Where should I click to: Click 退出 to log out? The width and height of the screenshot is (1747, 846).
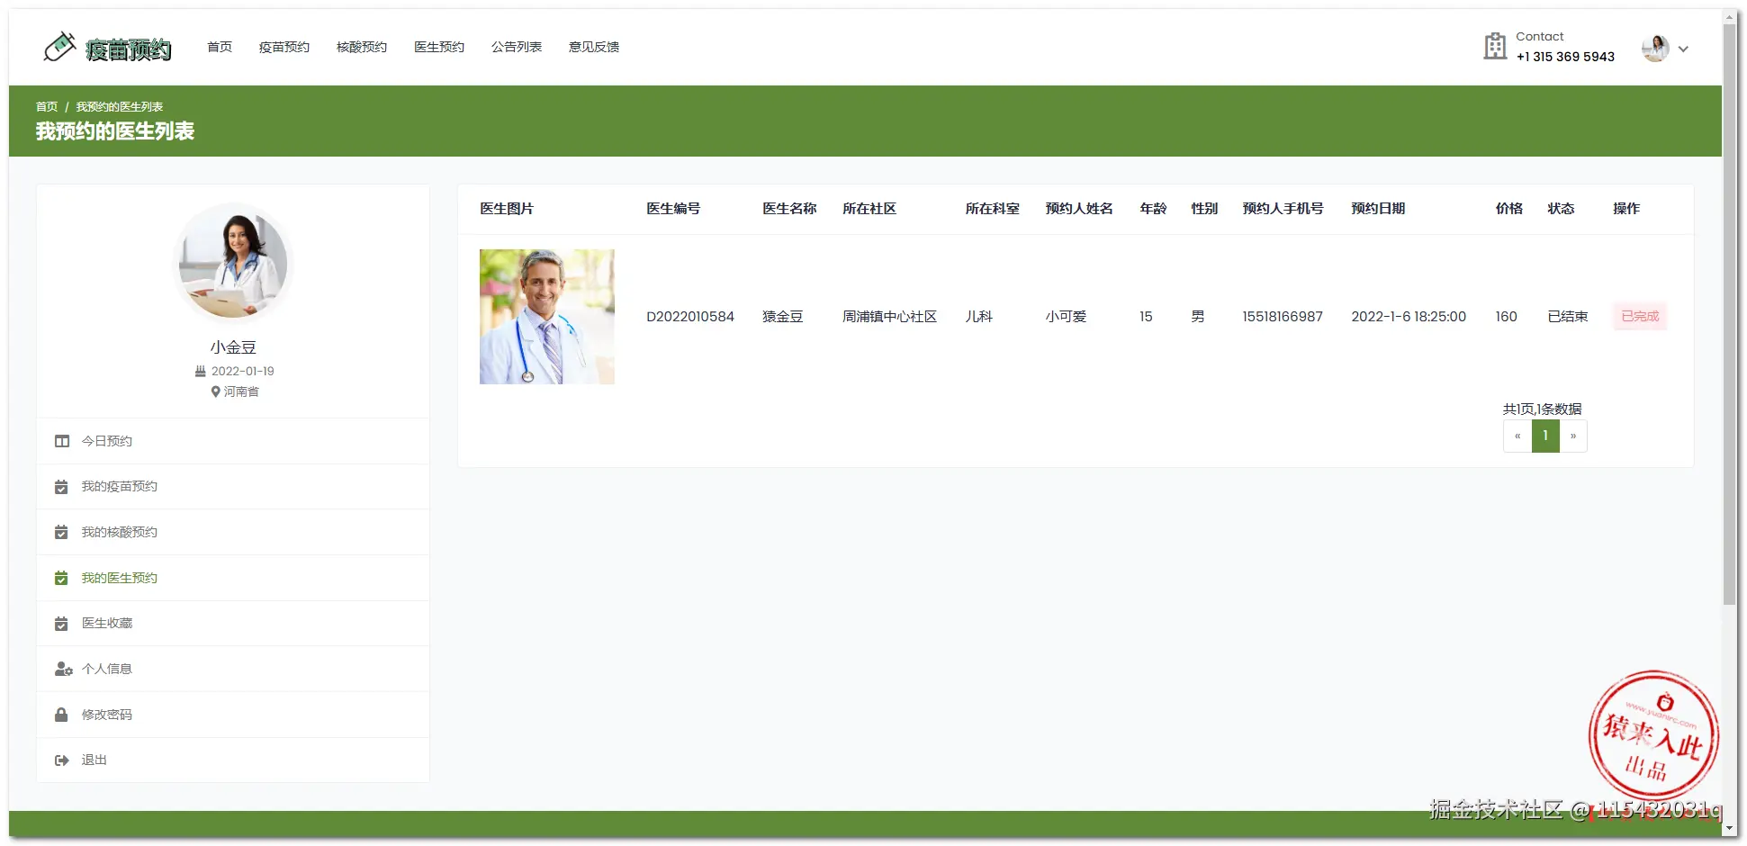pos(233,760)
